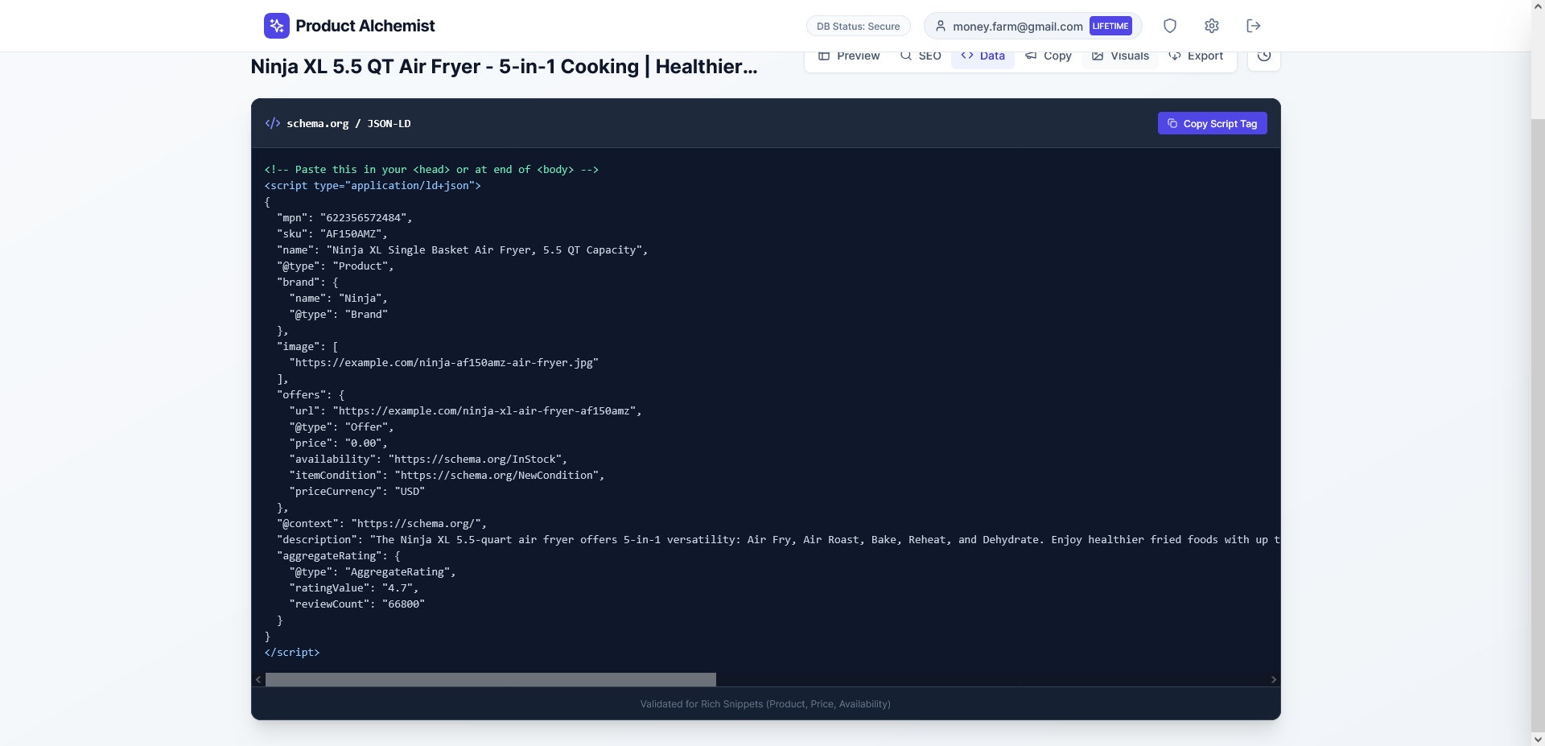The image size is (1545, 746).
Task: Click the Product Alchemist logo icon
Action: pos(276,25)
